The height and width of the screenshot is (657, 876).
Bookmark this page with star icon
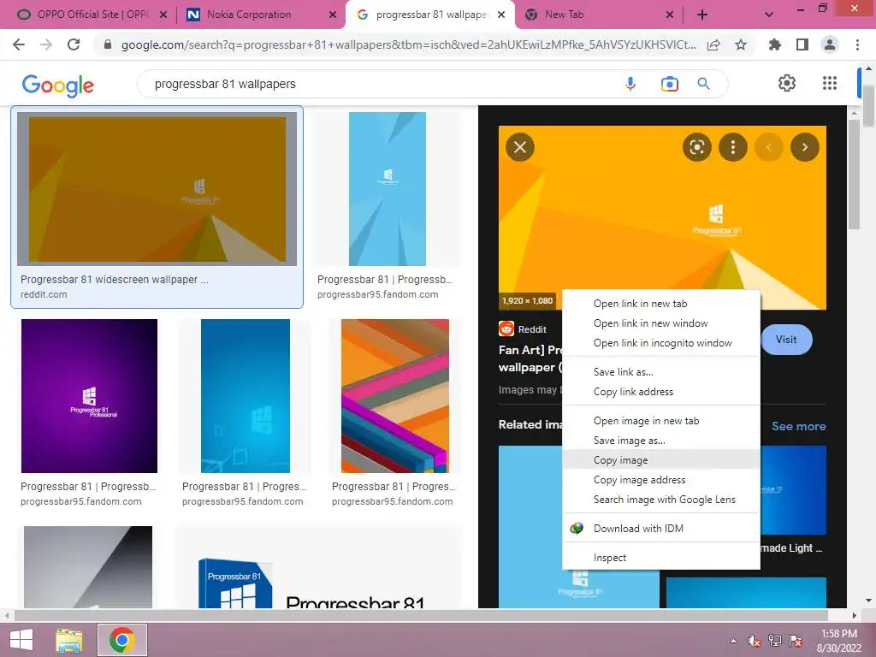pyautogui.click(x=741, y=44)
